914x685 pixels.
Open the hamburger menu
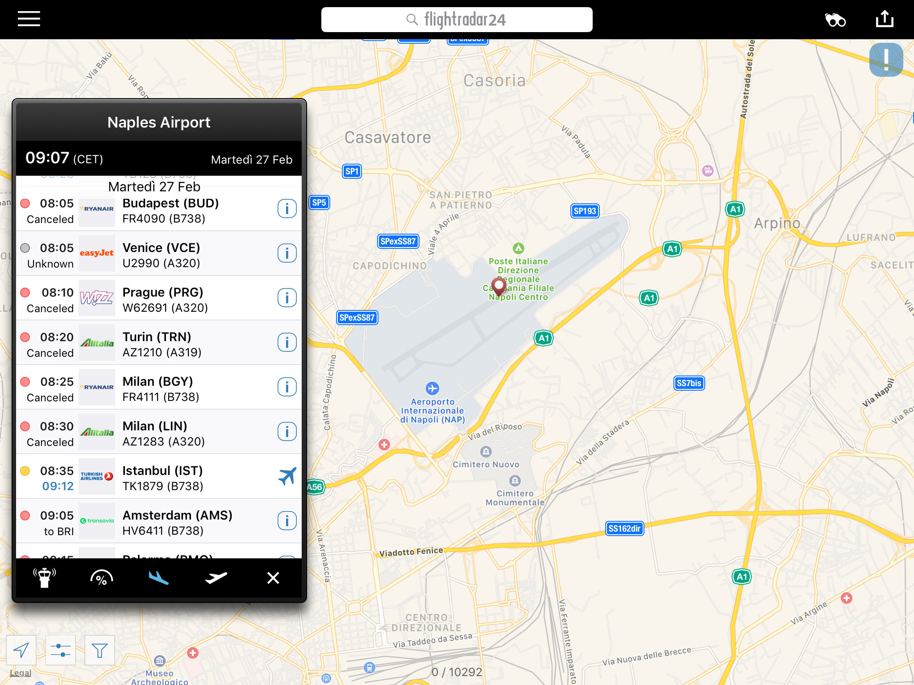coord(29,19)
